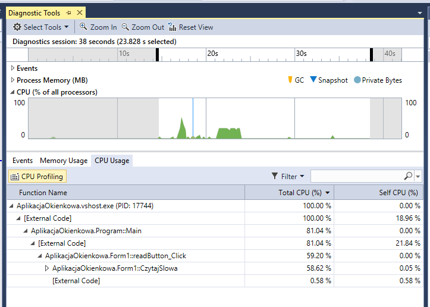
Task: Close the Diagnostic Tools tab
Action: pyautogui.click(x=80, y=12)
